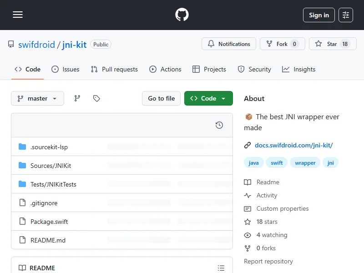View tags using the tag icon
The image size is (364, 273).
[x=96, y=98]
